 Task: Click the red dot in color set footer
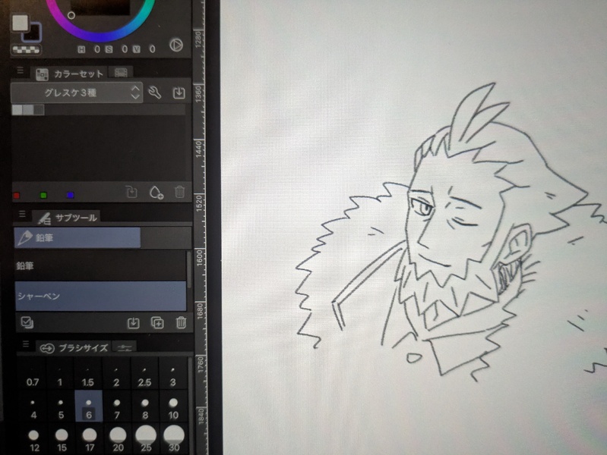16,196
